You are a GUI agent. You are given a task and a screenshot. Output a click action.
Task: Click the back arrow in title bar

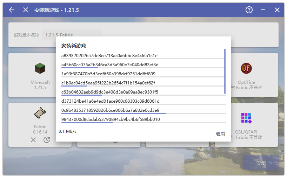[12, 10]
